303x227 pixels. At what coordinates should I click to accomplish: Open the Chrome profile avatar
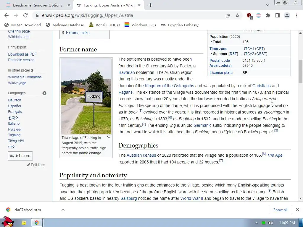[x=287, y=15]
